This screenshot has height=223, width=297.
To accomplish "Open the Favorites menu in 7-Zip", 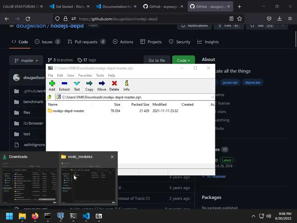I will click(85, 75).
